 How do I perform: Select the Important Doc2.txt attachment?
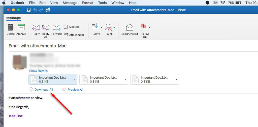click(x=155, y=79)
